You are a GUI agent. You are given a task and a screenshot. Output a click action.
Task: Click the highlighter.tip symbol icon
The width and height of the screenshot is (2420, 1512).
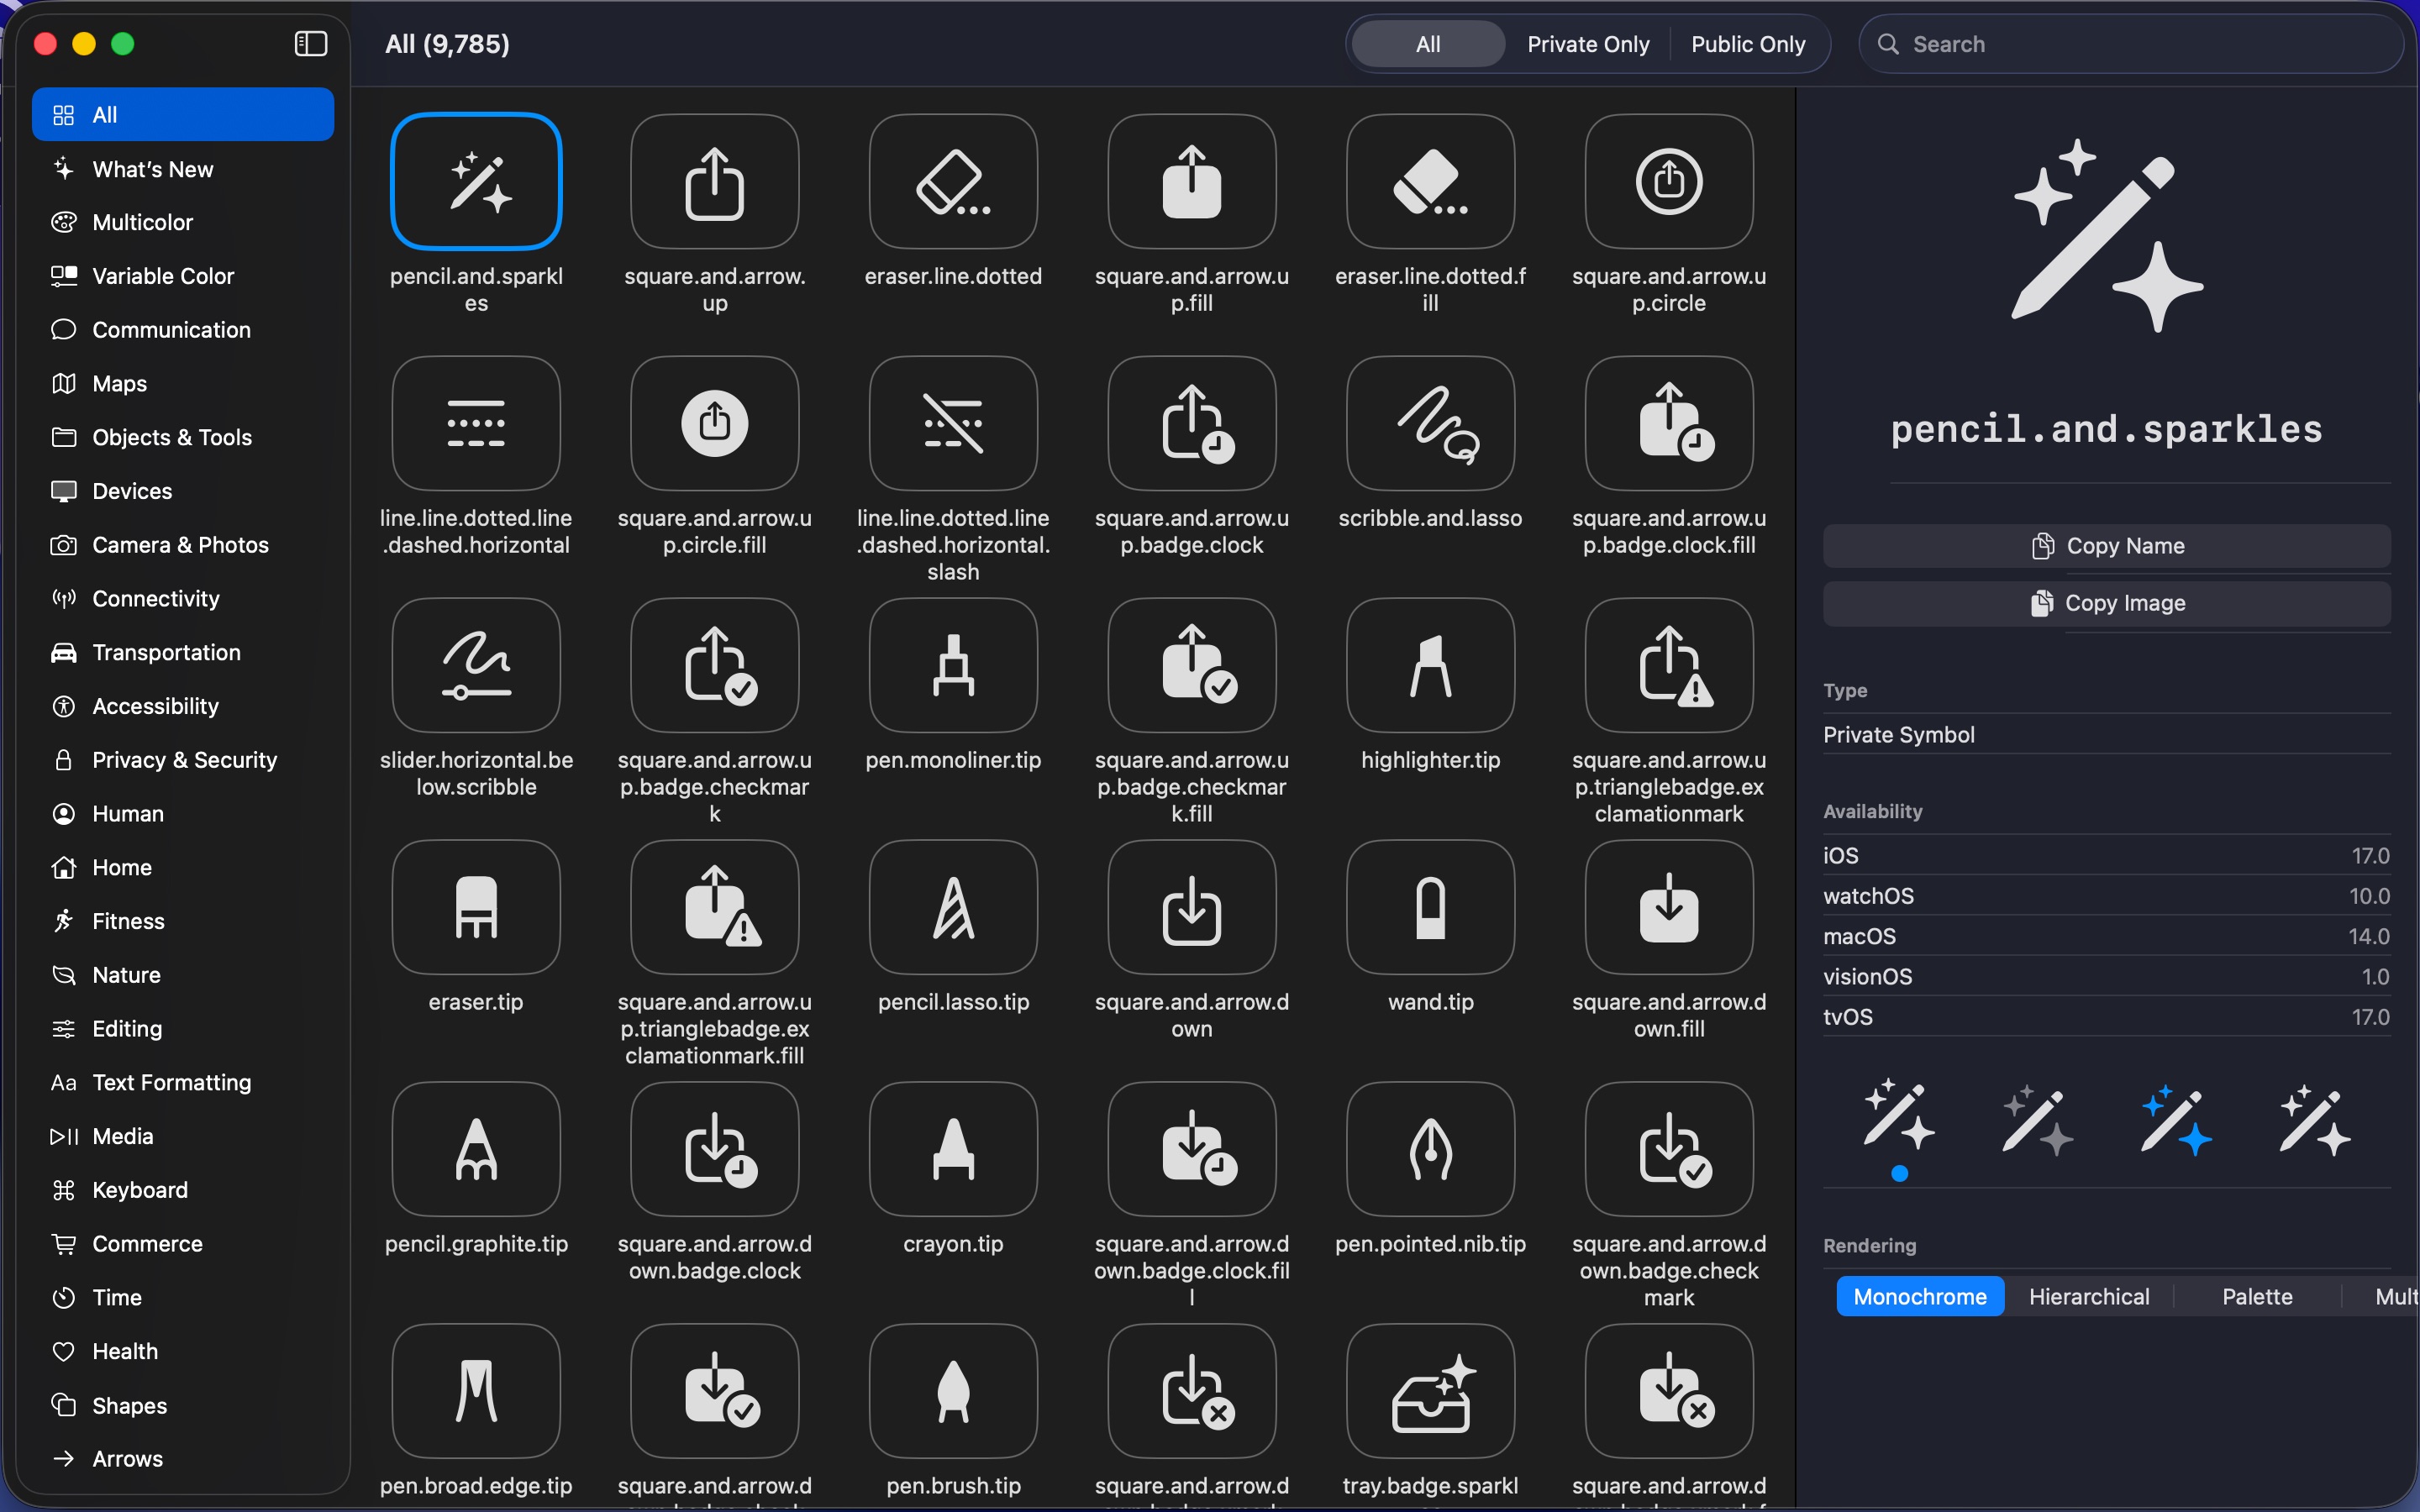click(1430, 665)
